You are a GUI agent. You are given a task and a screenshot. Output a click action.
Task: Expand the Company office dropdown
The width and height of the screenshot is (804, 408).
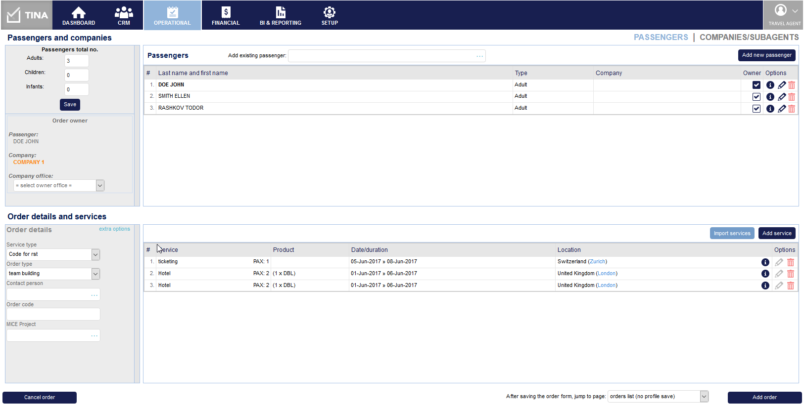click(100, 186)
